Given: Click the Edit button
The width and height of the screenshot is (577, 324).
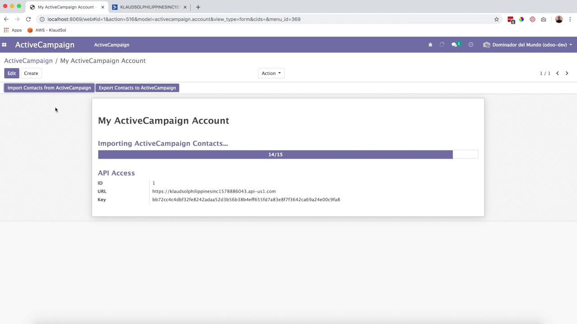Looking at the screenshot, I should (x=12, y=73).
